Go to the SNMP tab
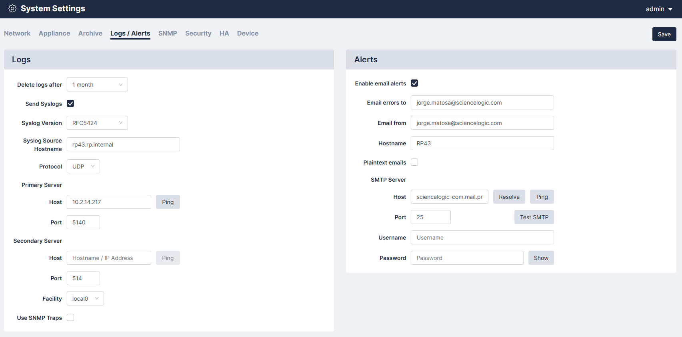Image resolution: width=682 pixels, height=337 pixels. point(168,34)
